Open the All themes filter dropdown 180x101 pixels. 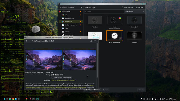[x=135, y=11]
